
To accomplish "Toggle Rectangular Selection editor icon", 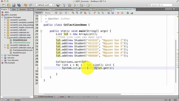I will (x=89, y=13).
